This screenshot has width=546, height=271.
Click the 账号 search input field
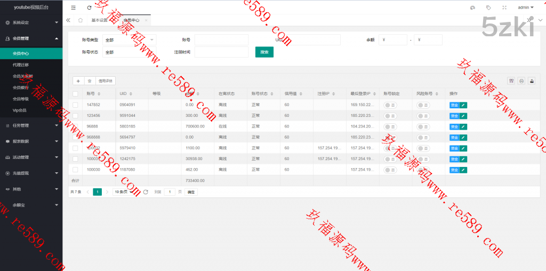coord(221,39)
